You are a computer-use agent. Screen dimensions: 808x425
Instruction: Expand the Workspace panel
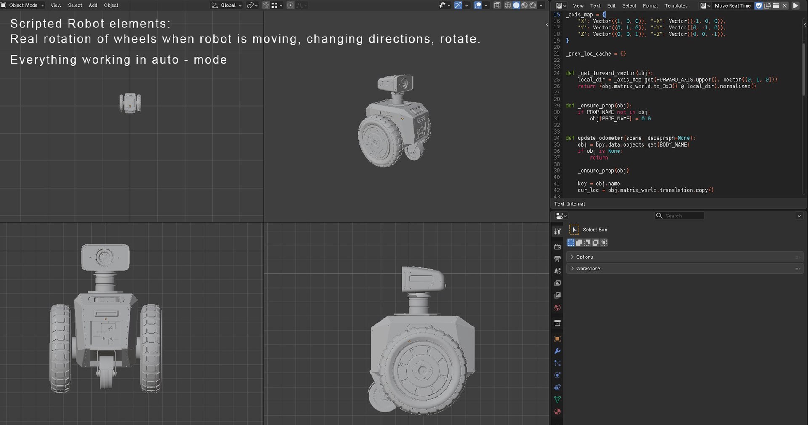click(685, 269)
